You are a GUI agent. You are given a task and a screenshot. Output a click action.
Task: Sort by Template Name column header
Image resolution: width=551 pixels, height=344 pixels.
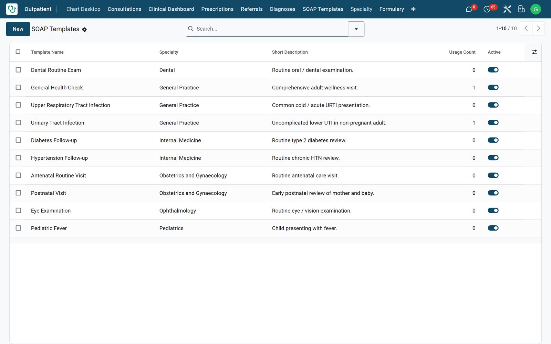(47, 52)
